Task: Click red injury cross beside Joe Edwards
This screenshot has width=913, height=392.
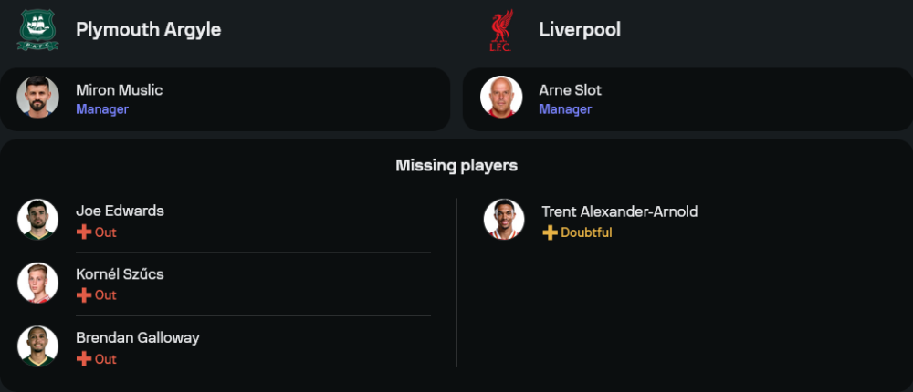Action: click(x=84, y=232)
